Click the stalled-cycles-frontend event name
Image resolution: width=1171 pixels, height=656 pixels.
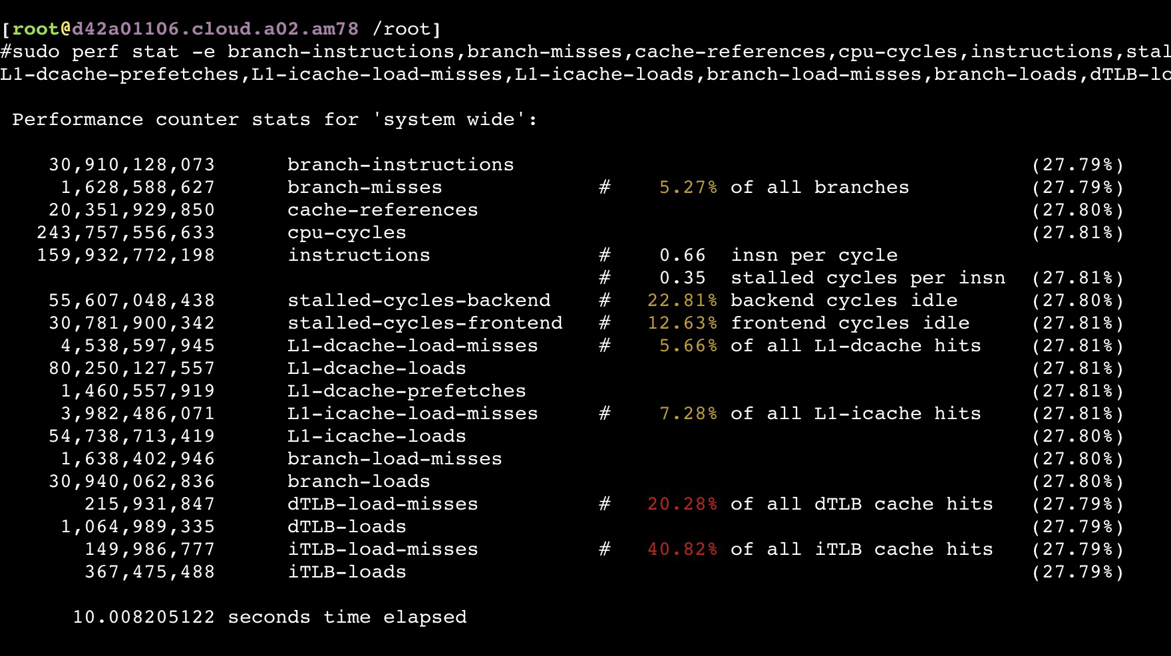[424, 323]
